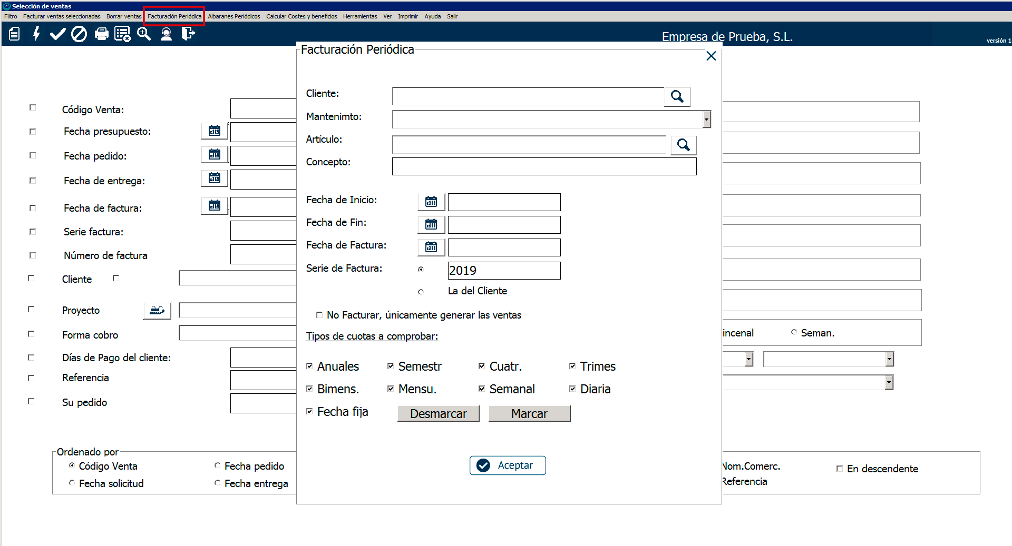Open the Artículo search magnifier
This screenshot has height=546, width=1012.
pyautogui.click(x=683, y=145)
